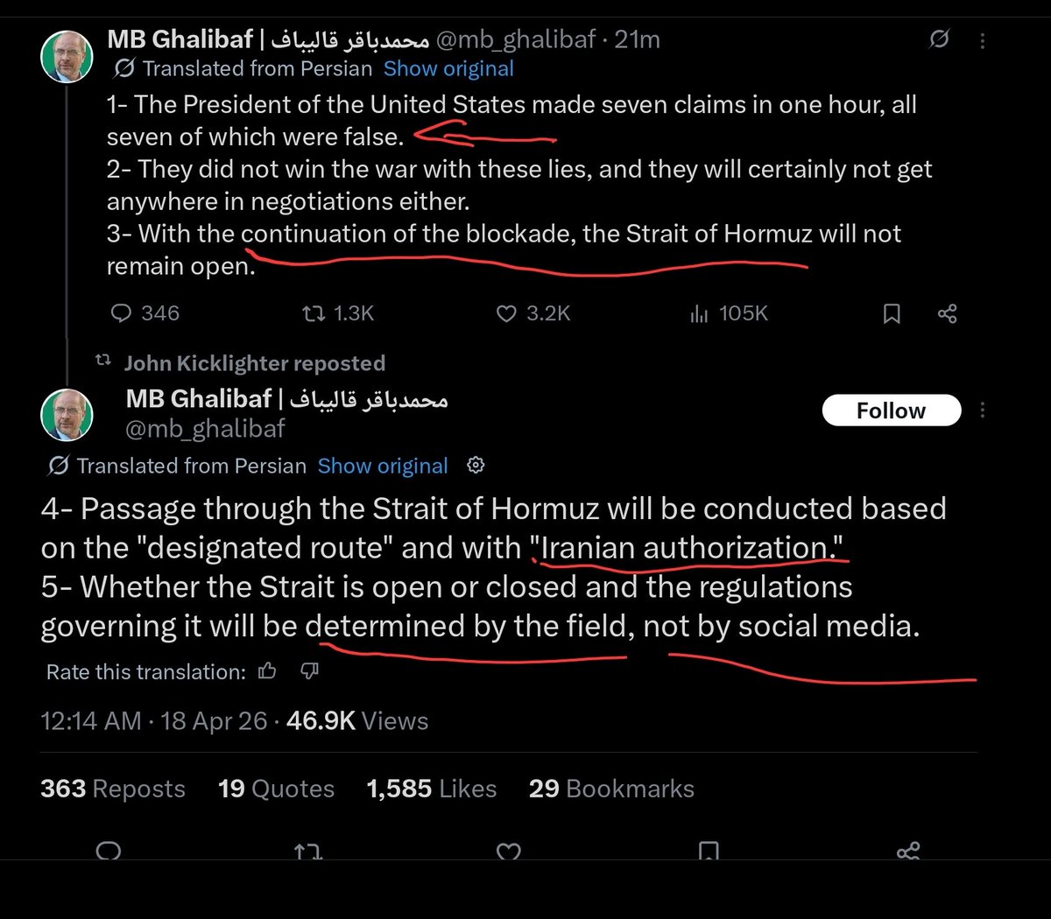Click Grok icon on top tweet
The height and width of the screenshot is (919, 1051).
click(x=939, y=39)
